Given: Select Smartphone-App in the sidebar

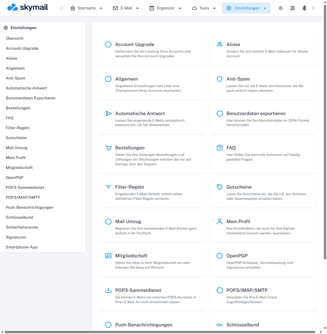Looking at the screenshot, I should (x=22, y=247).
